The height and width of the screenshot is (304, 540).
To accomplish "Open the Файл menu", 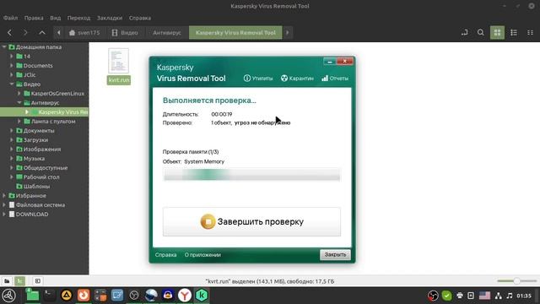I will click(10, 18).
